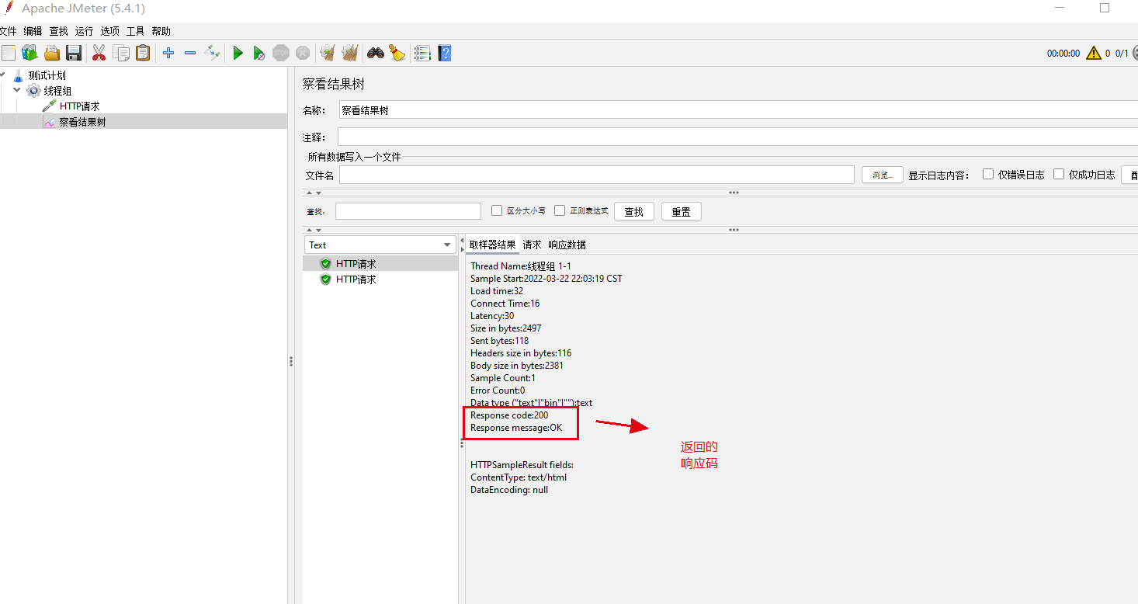
Task: Click the yellow warning triangle log icon
Action: (1094, 54)
